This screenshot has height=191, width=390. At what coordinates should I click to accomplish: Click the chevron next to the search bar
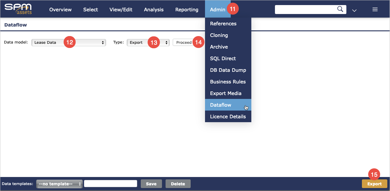point(354,10)
